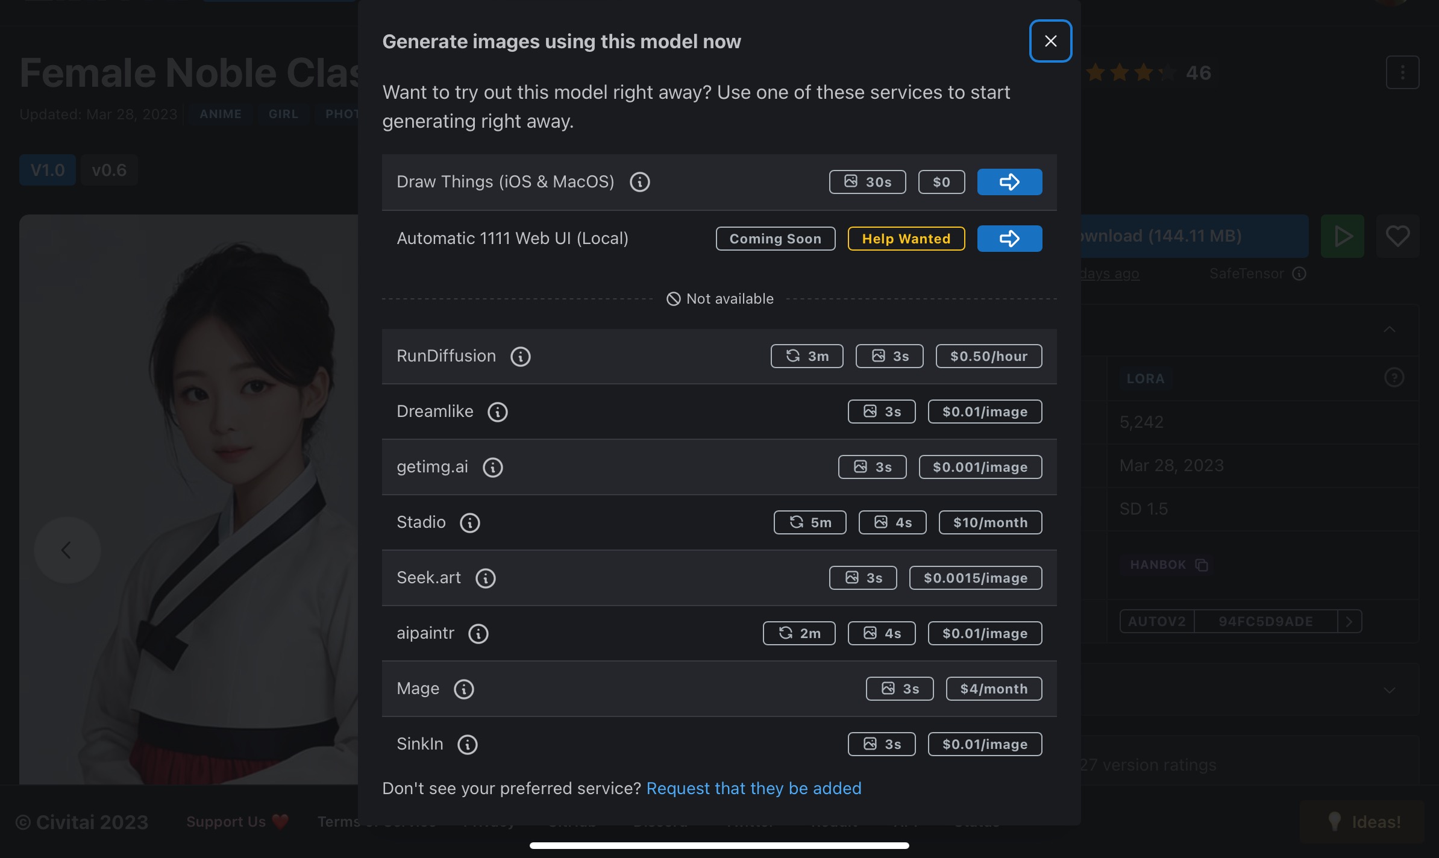Open the help icon beside LORA
The height and width of the screenshot is (858, 1439).
(1394, 378)
